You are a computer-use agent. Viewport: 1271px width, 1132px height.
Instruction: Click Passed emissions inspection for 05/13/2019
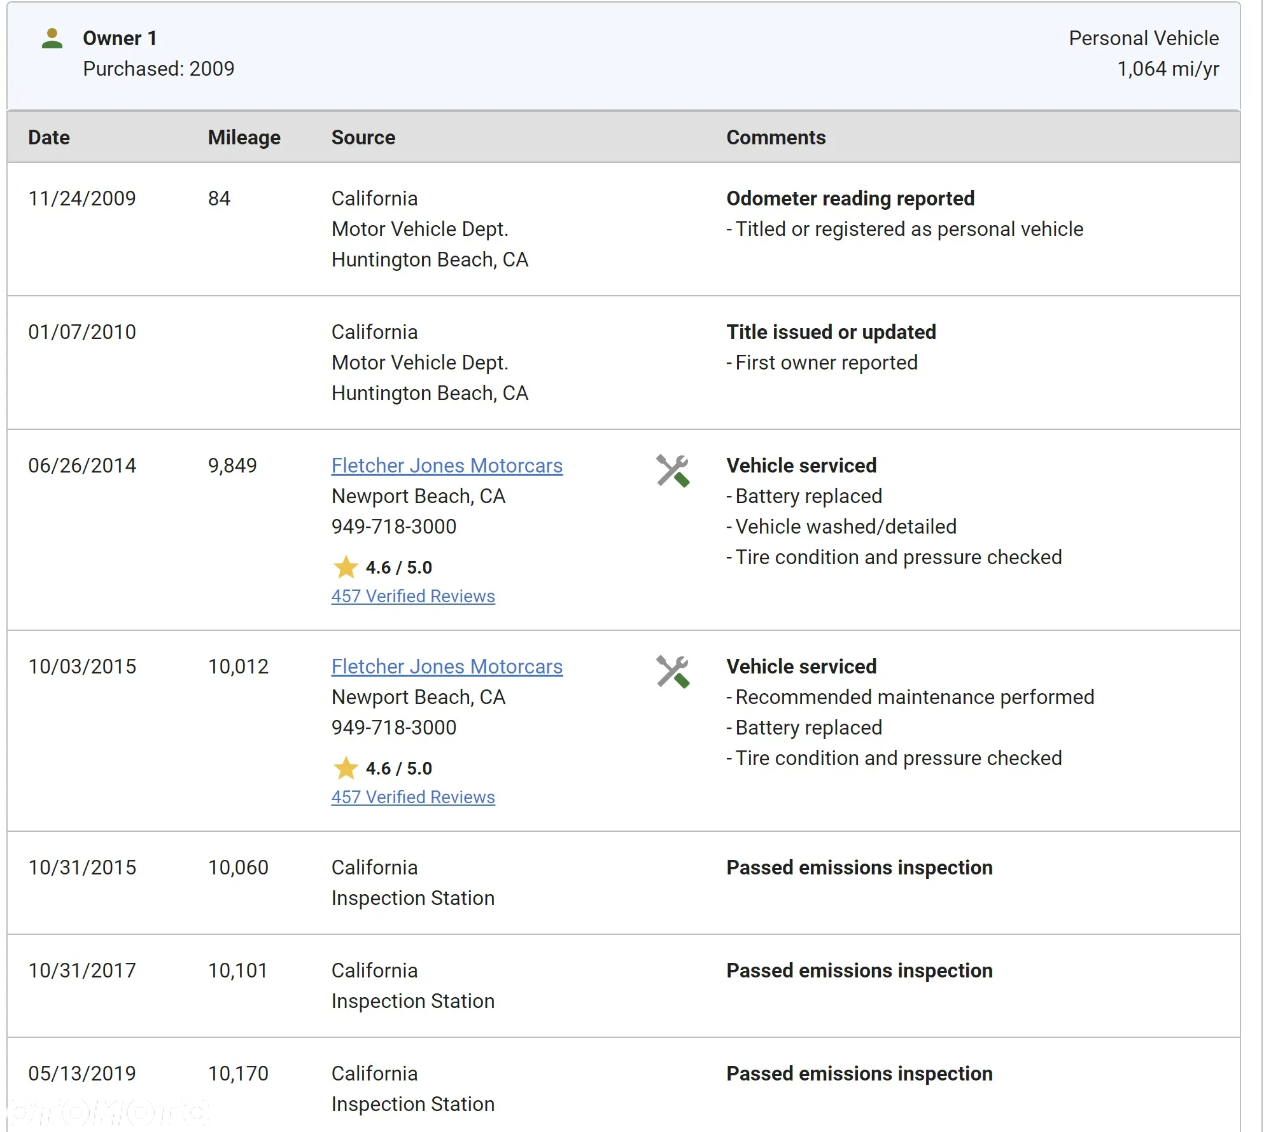pyautogui.click(x=859, y=1073)
